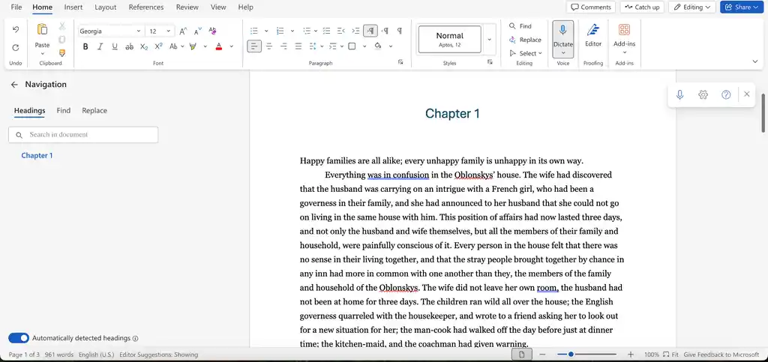Toggle align left button
Viewport: 768px width, 362px height.
click(254, 46)
